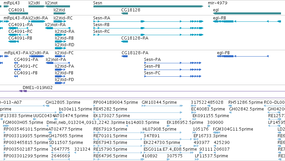Image resolution: width=285 pixels, height=161 pixels.
Task: Click the CG4091-PB protein label
Action: tap(26, 73)
